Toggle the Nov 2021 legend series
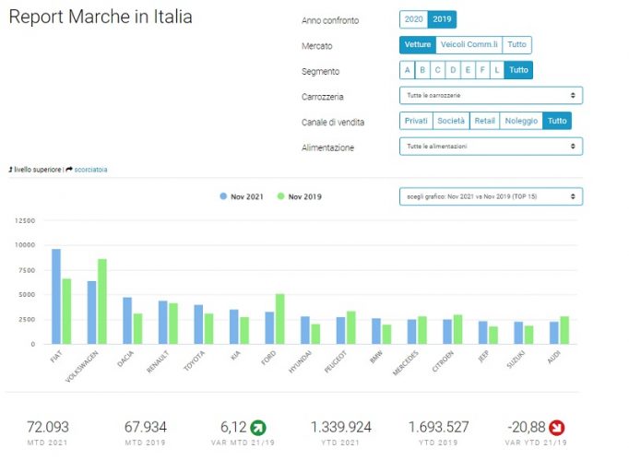Viewport: 629px width, 472px height. click(x=242, y=196)
